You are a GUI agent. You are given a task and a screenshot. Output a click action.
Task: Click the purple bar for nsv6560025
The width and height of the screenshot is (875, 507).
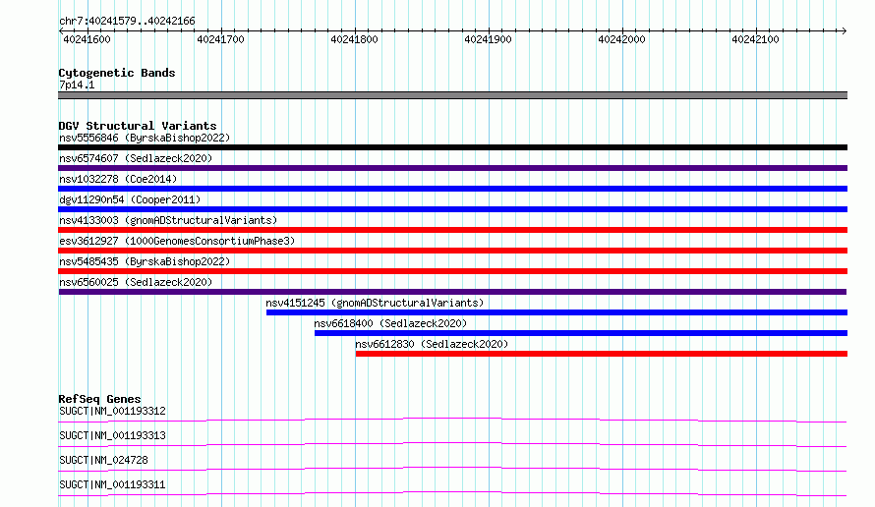pos(452,292)
